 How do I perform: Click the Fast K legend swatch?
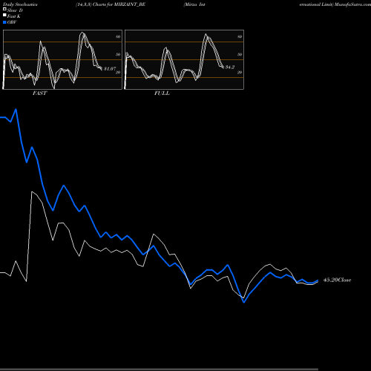click(x=4, y=15)
